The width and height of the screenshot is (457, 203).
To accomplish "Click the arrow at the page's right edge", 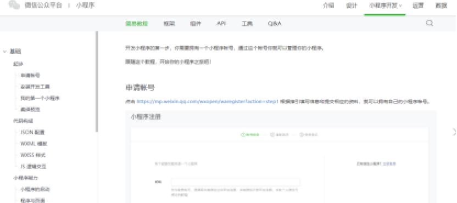I will [x=454, y=132].
